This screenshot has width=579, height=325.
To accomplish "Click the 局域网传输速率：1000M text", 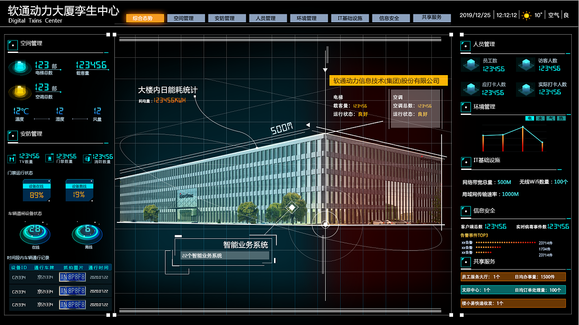I will [x=490, y=194].
